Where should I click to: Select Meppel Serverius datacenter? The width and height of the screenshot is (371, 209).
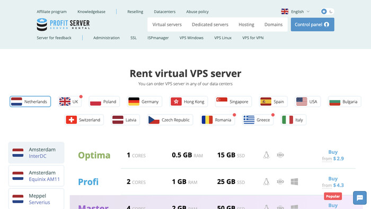[x=36, y=199]
